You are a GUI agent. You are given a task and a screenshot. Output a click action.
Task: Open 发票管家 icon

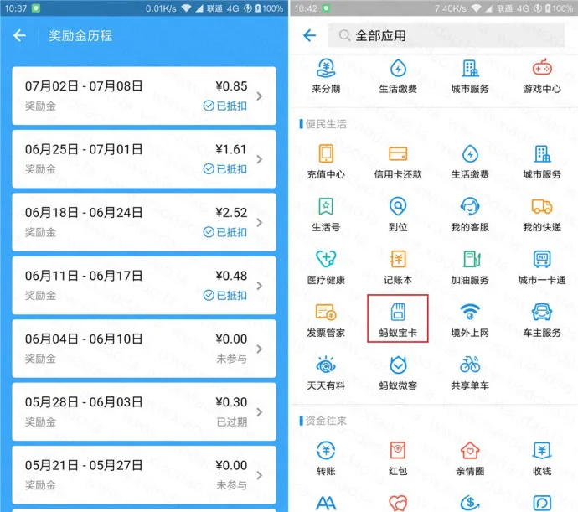click(x=326, y=312)
